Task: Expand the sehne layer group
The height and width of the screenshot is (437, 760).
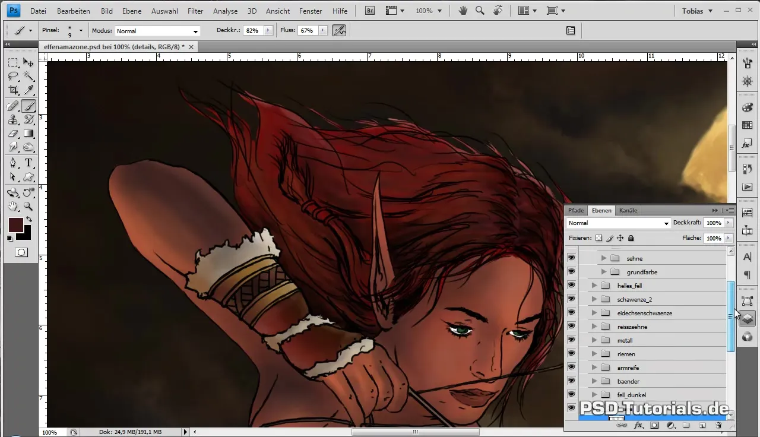Action: [x=604, y=258]
